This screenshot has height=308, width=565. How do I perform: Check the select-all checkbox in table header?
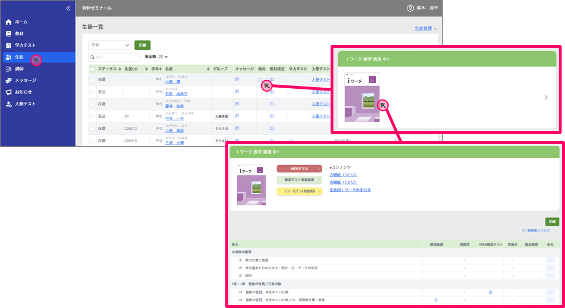tap(93, 69)
